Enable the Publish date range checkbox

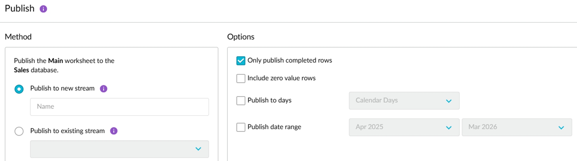tap(241, 127)
